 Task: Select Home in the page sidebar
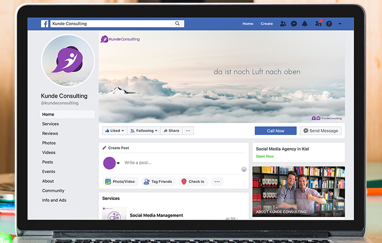point(68,114)
